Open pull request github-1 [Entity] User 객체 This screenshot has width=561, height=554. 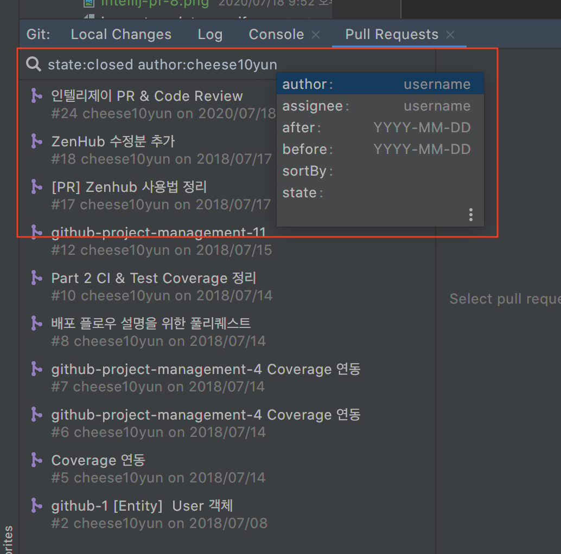[x=142, y=506]
